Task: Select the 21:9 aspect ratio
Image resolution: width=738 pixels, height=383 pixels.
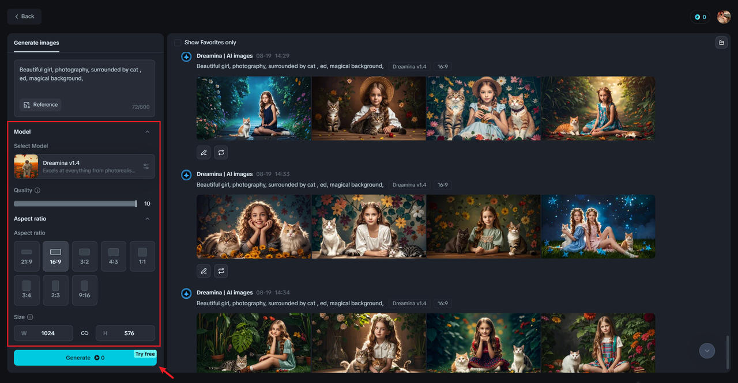Action: [x=27, y=256]
